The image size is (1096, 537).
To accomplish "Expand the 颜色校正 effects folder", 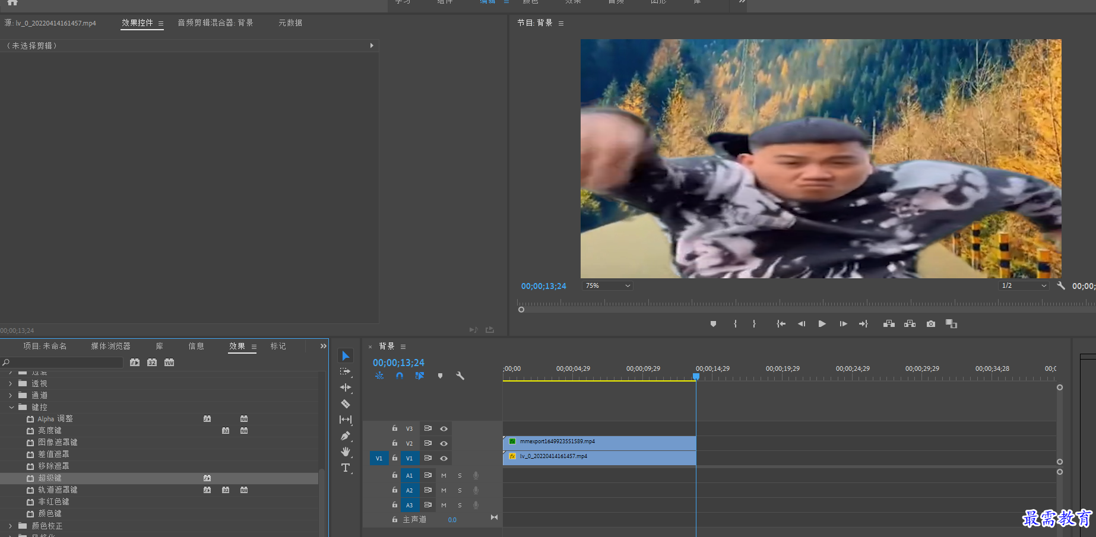I will (10, 526).
